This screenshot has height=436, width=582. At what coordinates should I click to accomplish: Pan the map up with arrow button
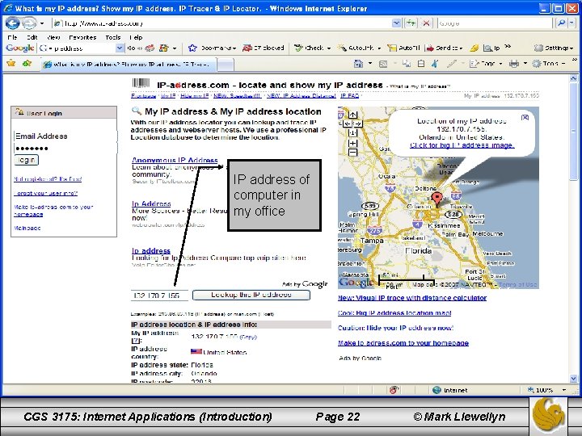coord(352,115)
